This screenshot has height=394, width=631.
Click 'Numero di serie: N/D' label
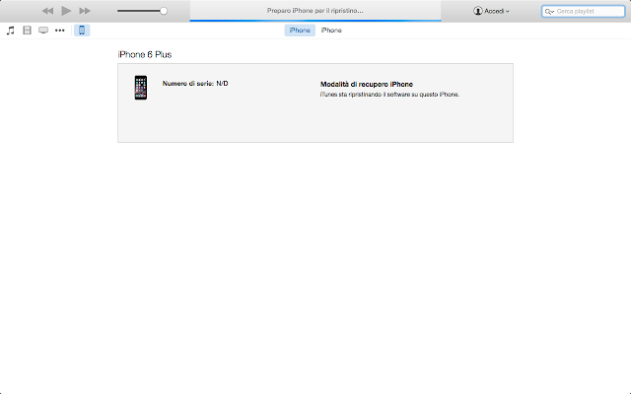pos(195,84)
